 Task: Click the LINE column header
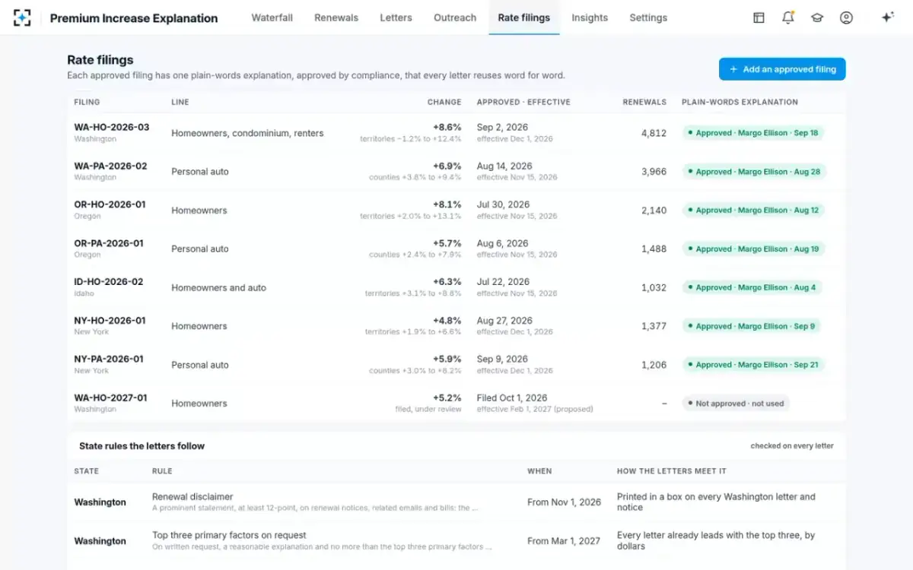180,102
